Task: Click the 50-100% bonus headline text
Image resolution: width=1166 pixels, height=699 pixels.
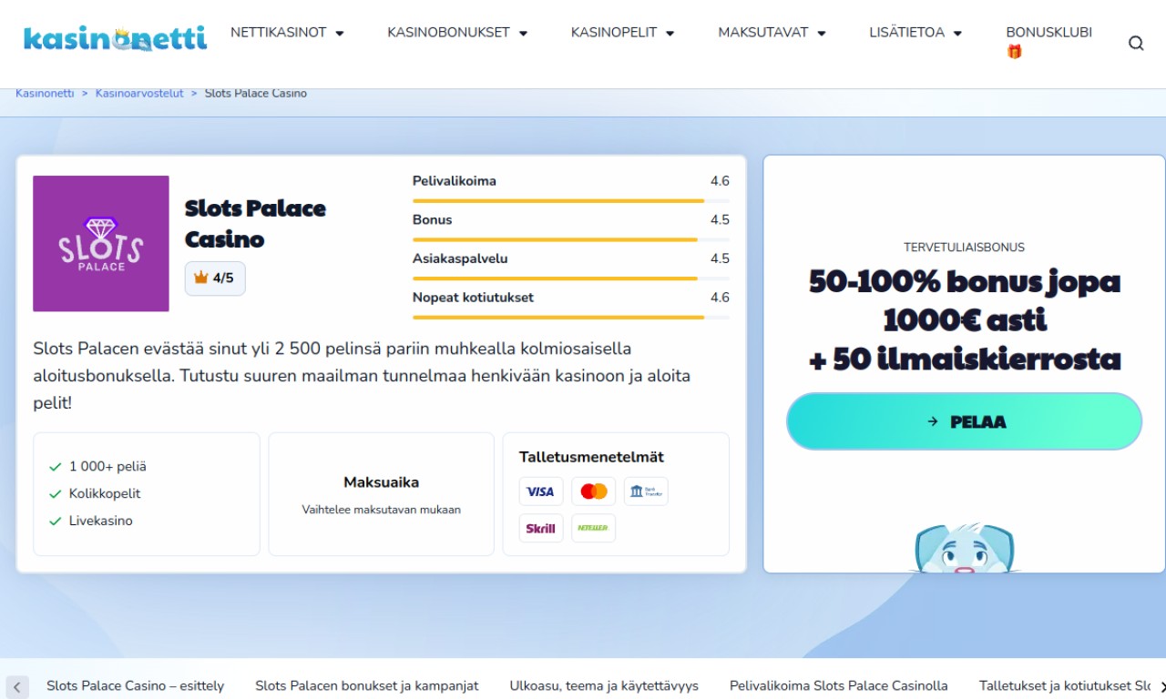Action: pyautogui.click(x=965, y=319)
